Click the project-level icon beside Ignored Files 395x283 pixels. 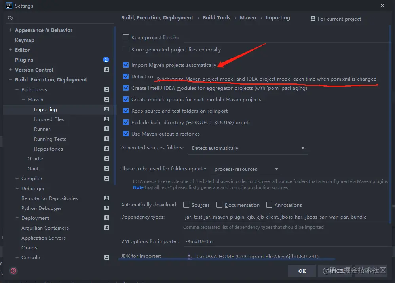107,119
